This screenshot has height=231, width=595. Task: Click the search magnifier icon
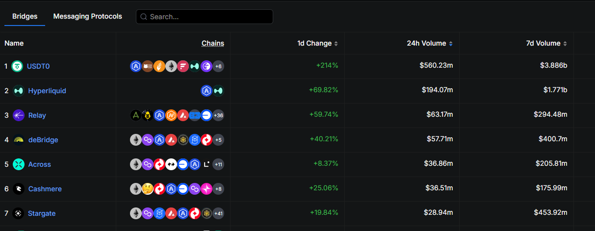(144, 17)
